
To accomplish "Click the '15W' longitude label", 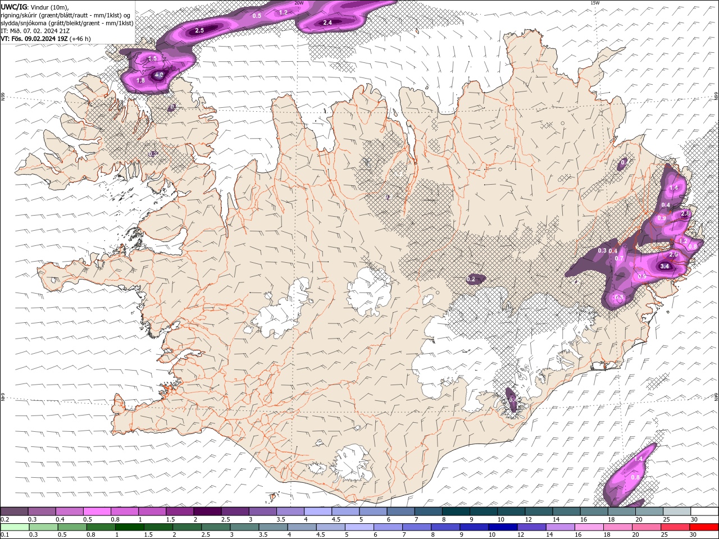I will pos(595,3).
